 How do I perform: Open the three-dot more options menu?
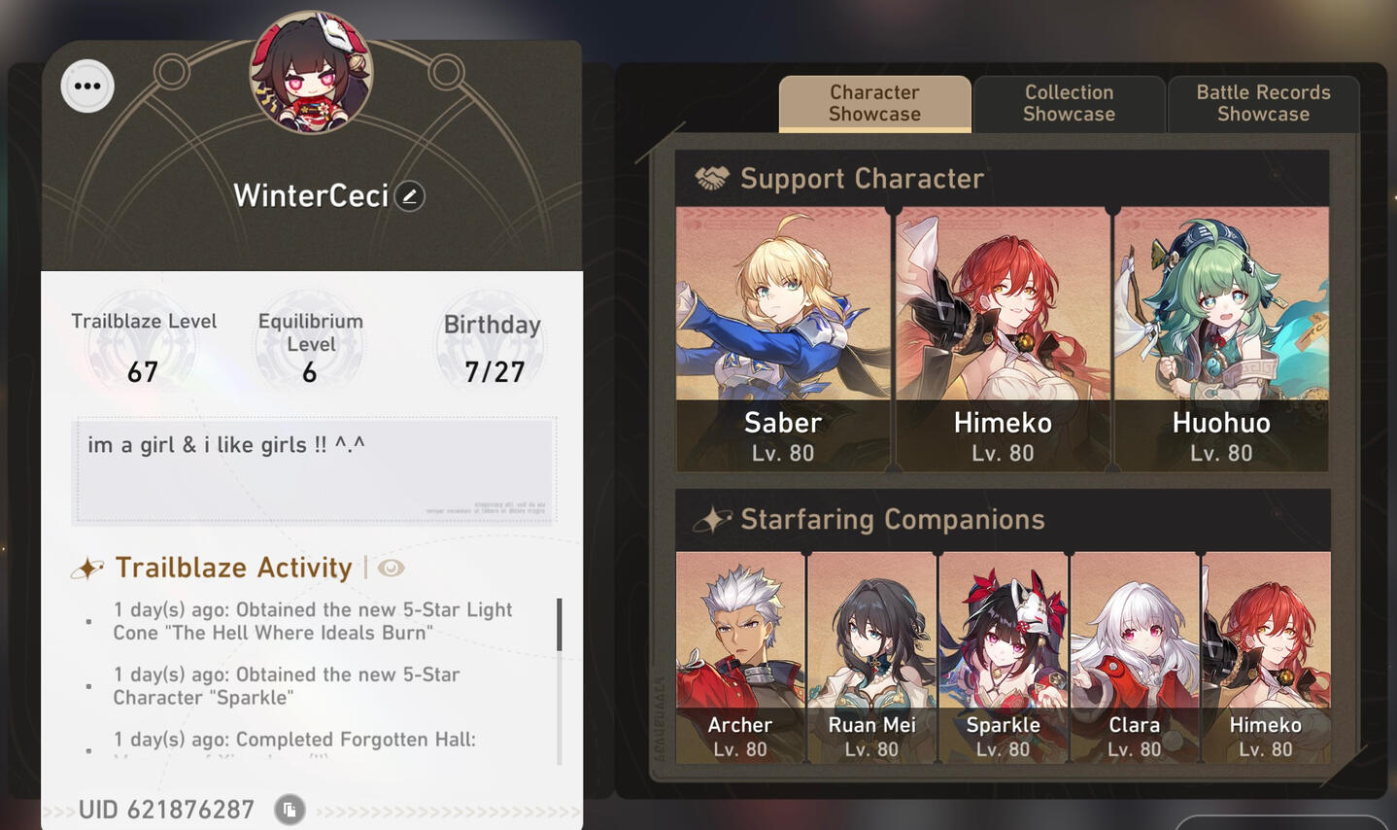[x=87, y=86]
